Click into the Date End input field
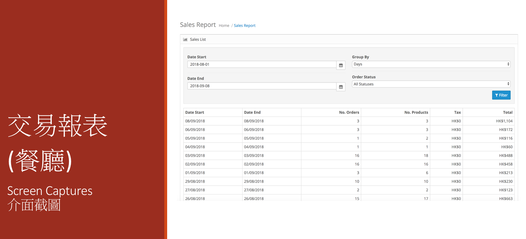 click(262, 86)
